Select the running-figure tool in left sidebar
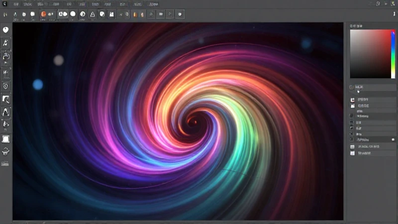This screenshot has height=224, width=398. point(5,43)
